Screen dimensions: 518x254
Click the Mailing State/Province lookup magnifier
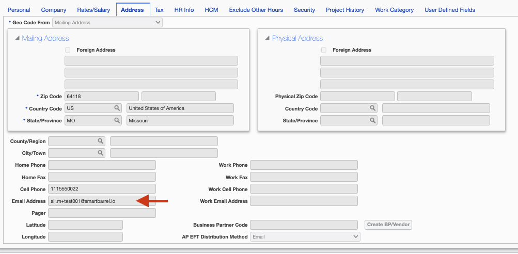pyautogui.click(x=117, y=120)
